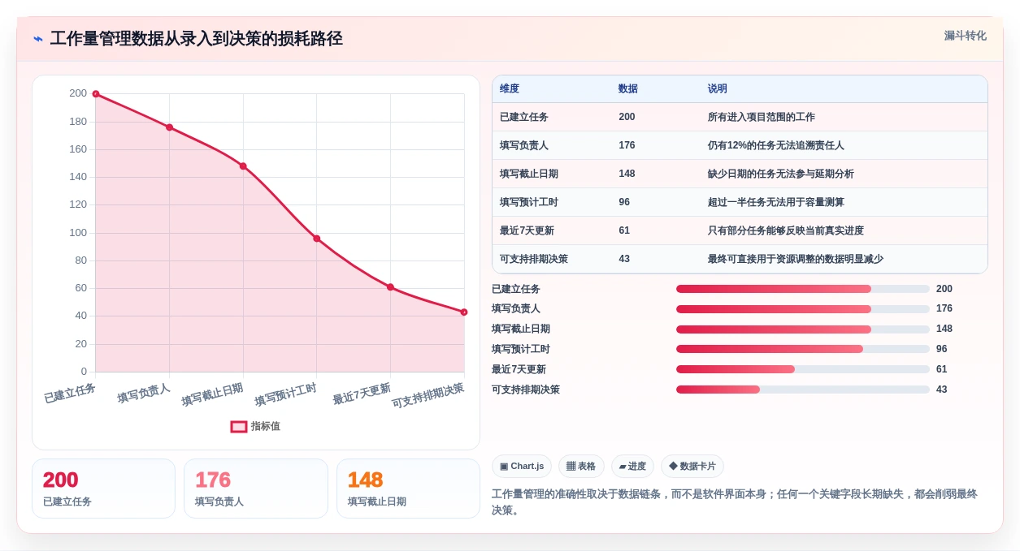The height and width of the screenshot is (551, 1020).
Task: Click table value 96
Action: click(x=624, y=202)
